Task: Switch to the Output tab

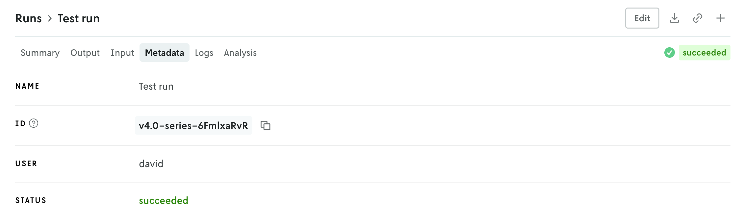Action: coord(85,53)
